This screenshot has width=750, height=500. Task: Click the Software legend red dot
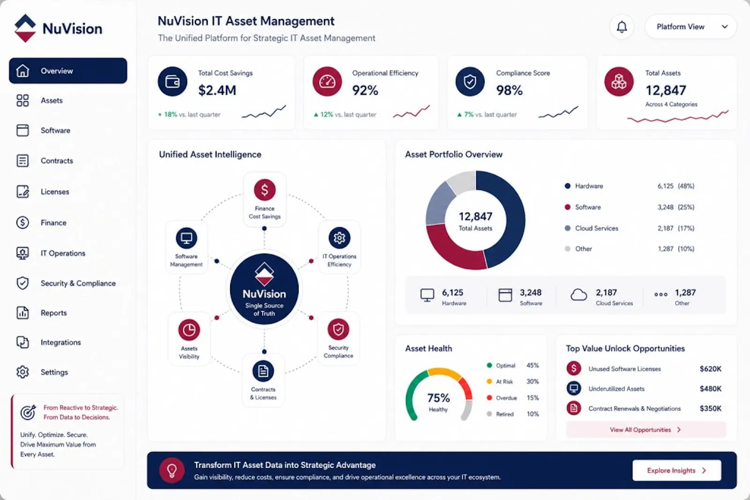[568, 207]
